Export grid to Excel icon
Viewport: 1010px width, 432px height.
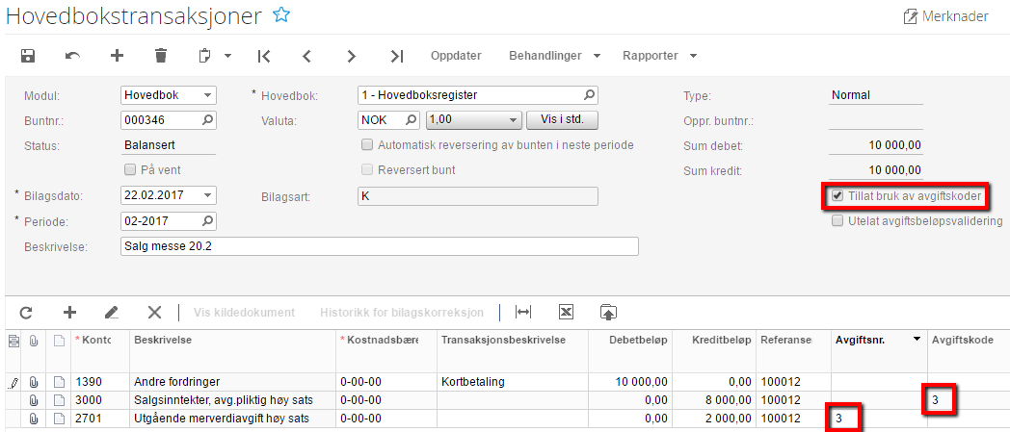click(566, 313)
